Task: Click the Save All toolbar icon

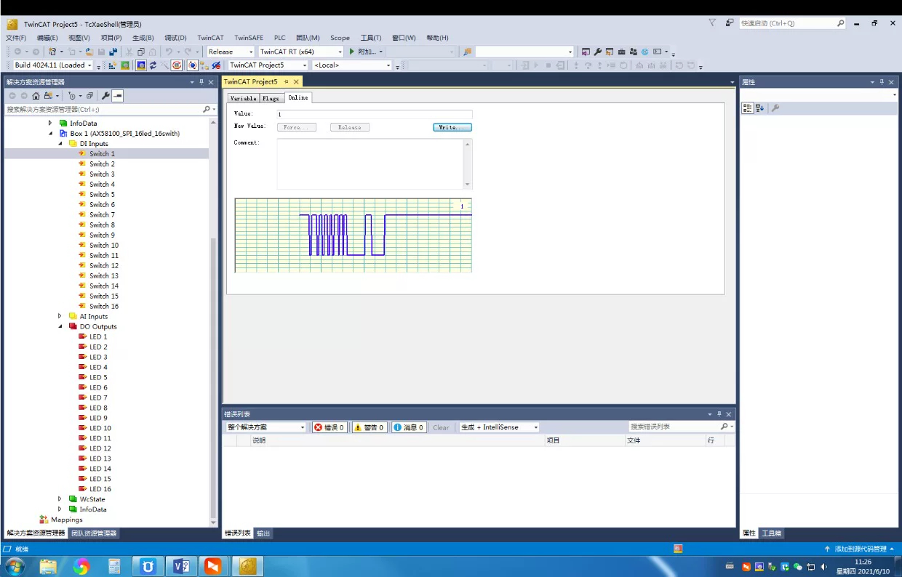Action: [x=113, y=52]
